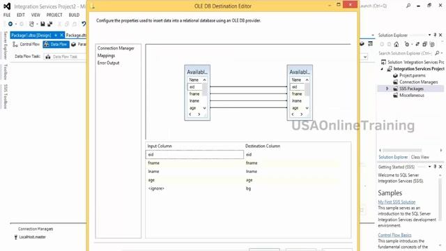Switch to the Class View tab
The width and height of the screenshot is (446, 251).
420,157
